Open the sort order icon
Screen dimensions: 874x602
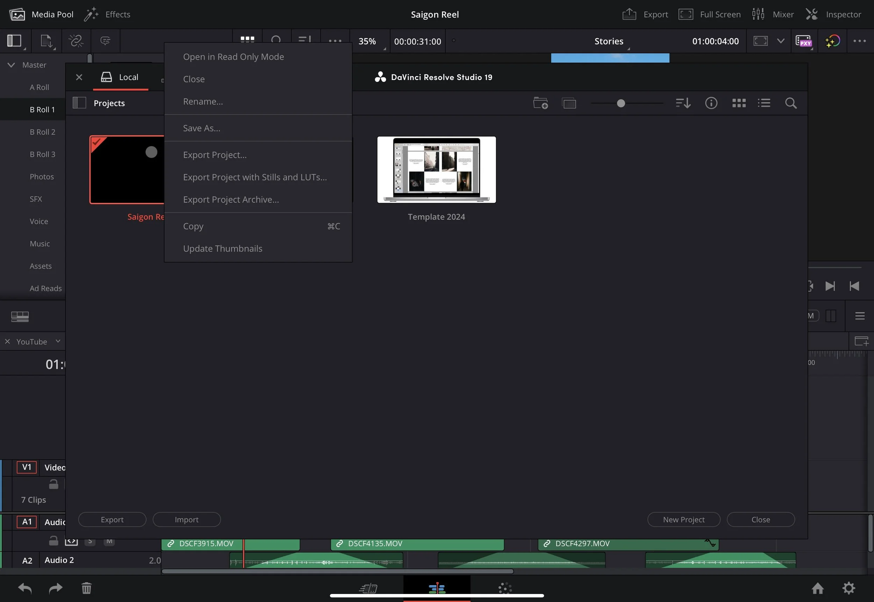pos(683,103)
